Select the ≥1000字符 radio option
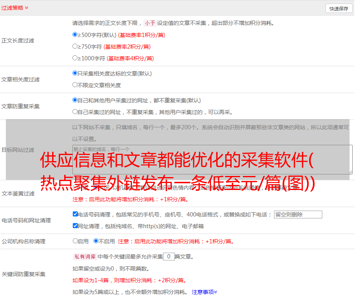This screenshot has width=355, height=299. point(75,58)
